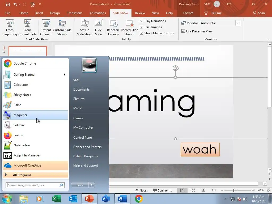The height and width of the screenshot is (204, 272).
Task: Open the File tab
Action: (8, 13)
